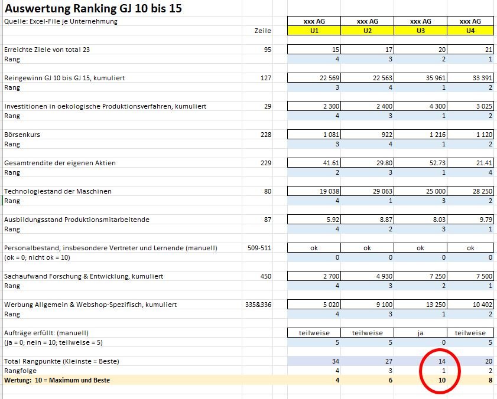Click Sachaufwand value 7 500 for U4
The width and height of the screenshot is (497, 399).
point(470,276)
